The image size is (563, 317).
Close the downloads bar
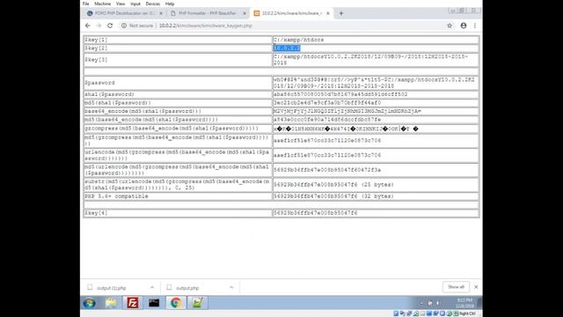coord(476,287)
